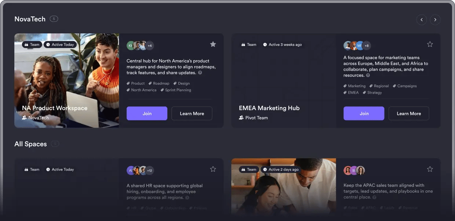This screenshot has height=221, width=455.
Task: Click Learn More for NA Product Workspace
Action: coord(192,113)
